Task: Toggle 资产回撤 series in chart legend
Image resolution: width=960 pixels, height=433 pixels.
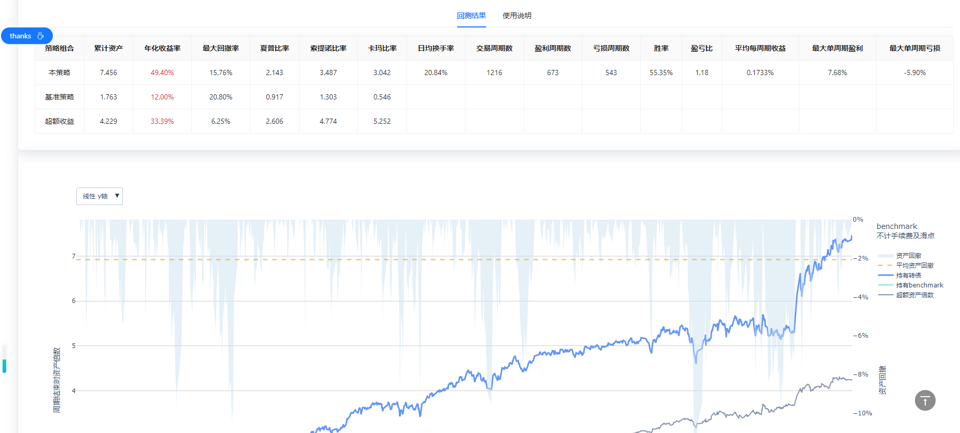Action: tap(908, 256)
